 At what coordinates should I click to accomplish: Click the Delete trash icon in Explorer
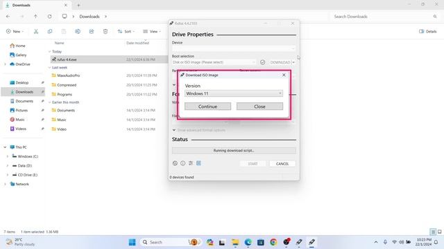[105, 31]
